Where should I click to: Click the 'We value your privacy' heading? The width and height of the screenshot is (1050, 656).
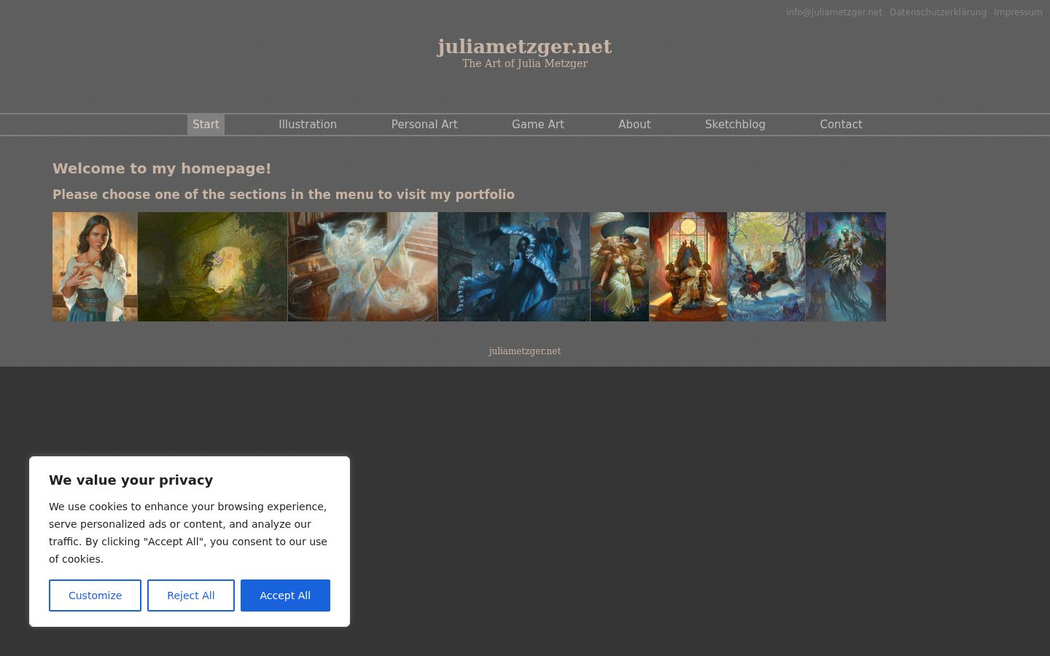pyautogui.click(x=131, y=480)
